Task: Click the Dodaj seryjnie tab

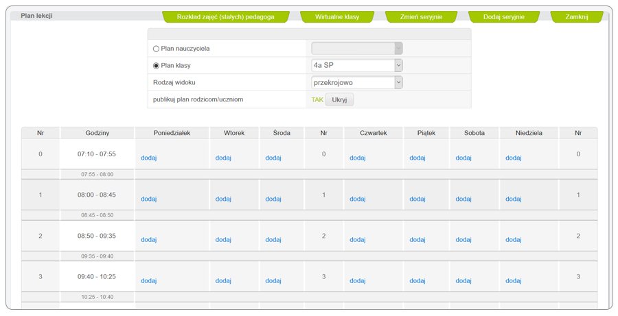Action: [x=504, y=16]
